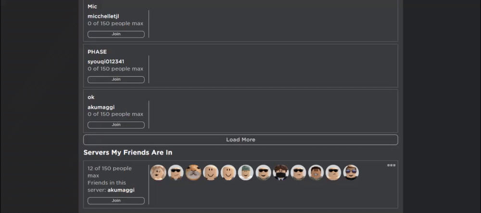Click akumaggi owner name in ok server
Screen dimensions: 481x213
pyautogui.click(x=101, y=107)
